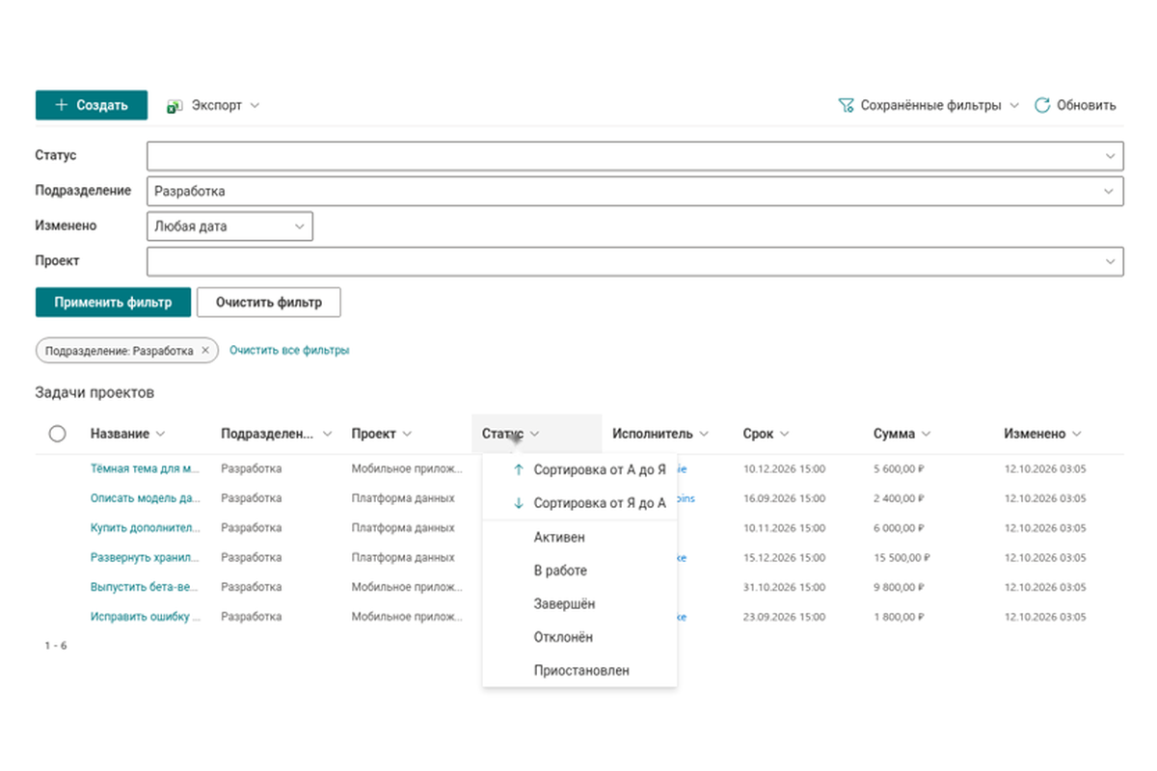Open the Проект column header menu

pyautogui.click(x=382, y=434)
